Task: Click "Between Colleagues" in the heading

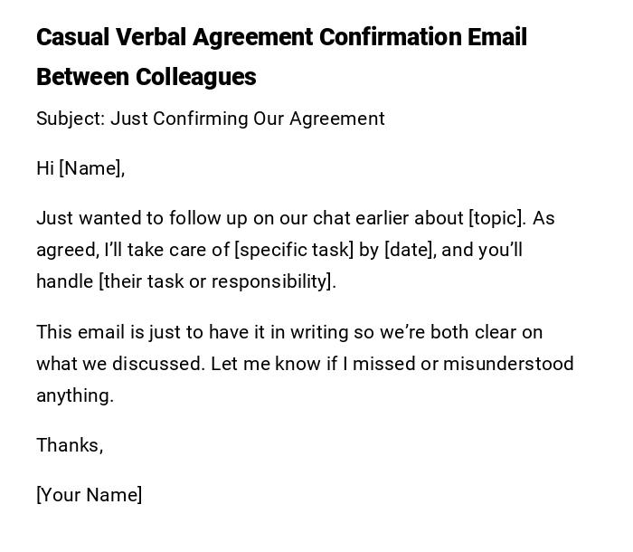Action: pos(146,77)
